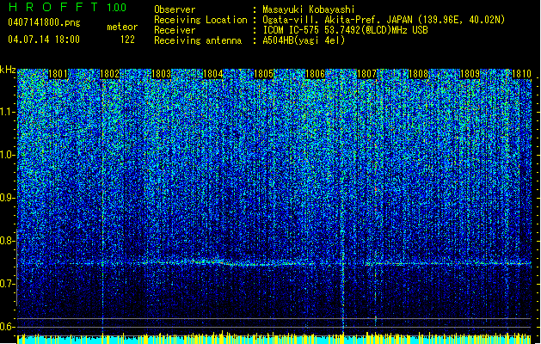Select antenna text A504HB(yagi 4el)
This screenshot has width=541, height=344.
(x=304, y=40)
